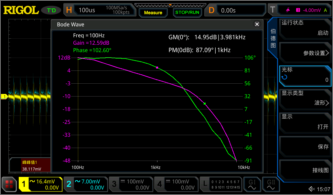The image size is (333, 195).
Task: Toggle the 显示 打开 display setting
Action: pyautogui.click(x=305, y=122)
